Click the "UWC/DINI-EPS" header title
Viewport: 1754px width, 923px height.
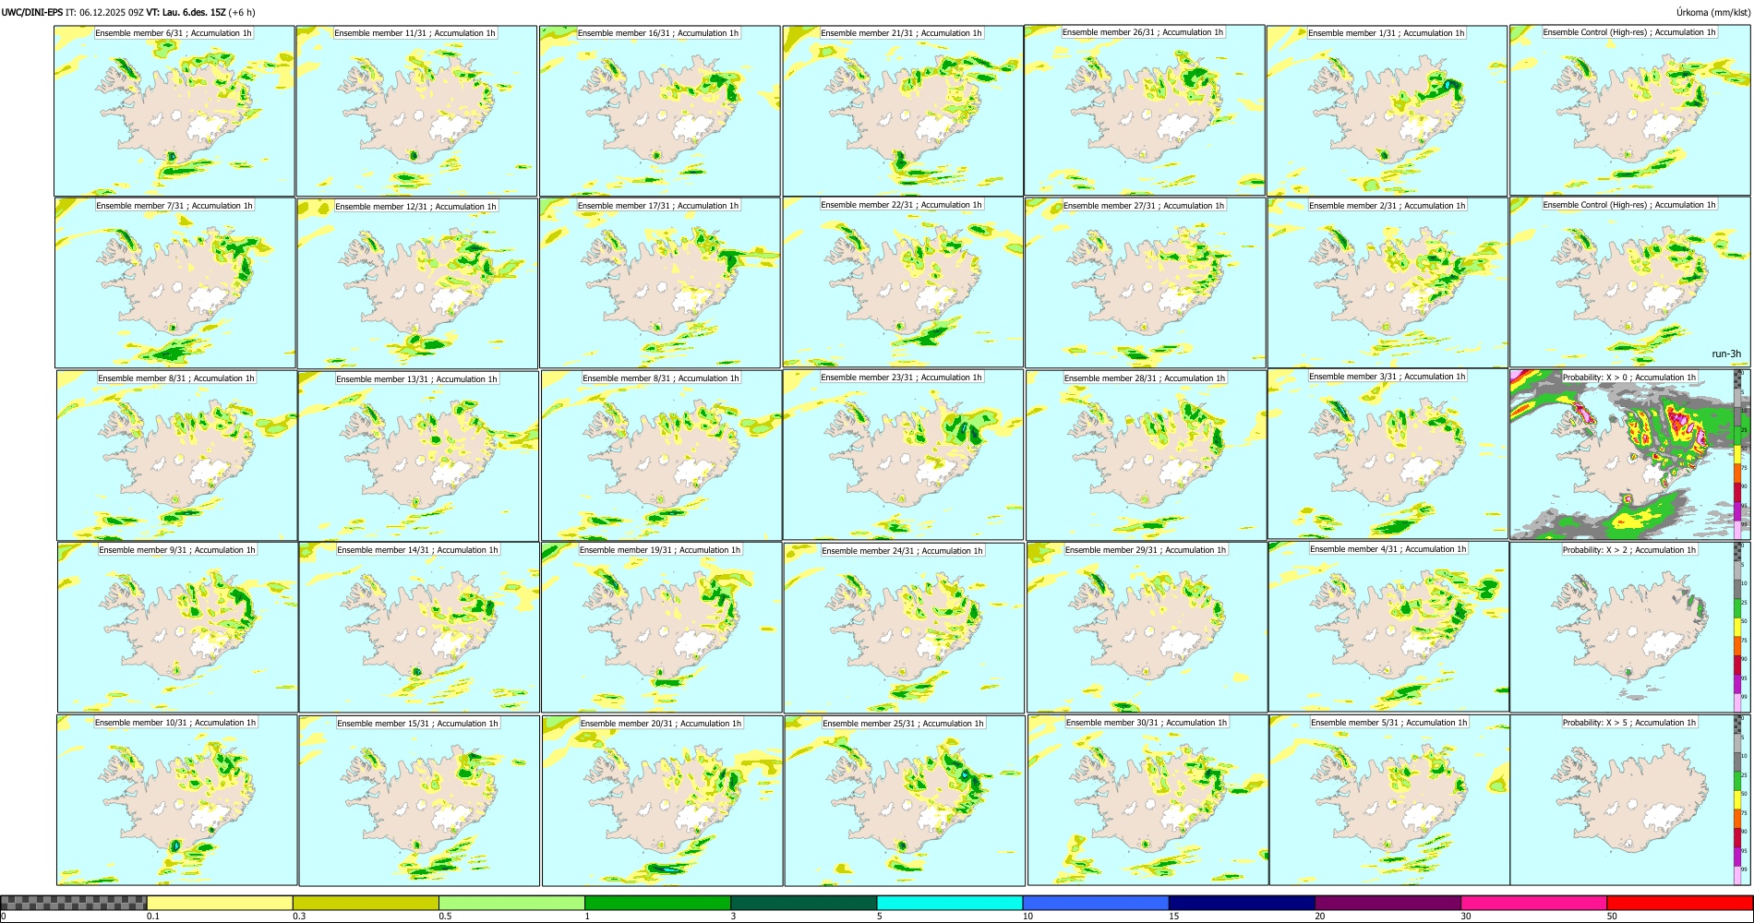(x=32, y=12)
